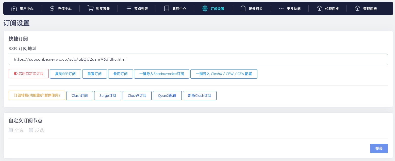Click the list icon for 节点列表
This screenshot has height=161, width=395.
point(128,9)
